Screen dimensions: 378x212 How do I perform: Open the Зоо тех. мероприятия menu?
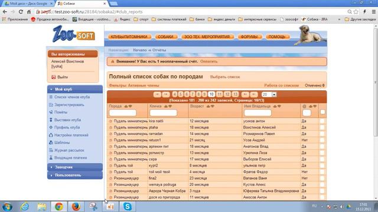pyautogui.click(x=207, y=37)
